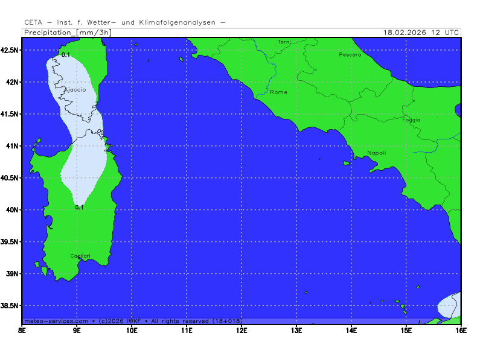Image resolution: width=483 pixels, height=362 pixels.
Task: Click the Ajaccio label on Corsica
Action: pos(75,90)
